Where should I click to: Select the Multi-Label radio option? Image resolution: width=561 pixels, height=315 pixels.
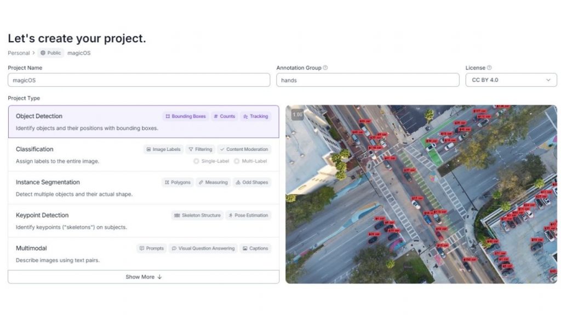237,161
